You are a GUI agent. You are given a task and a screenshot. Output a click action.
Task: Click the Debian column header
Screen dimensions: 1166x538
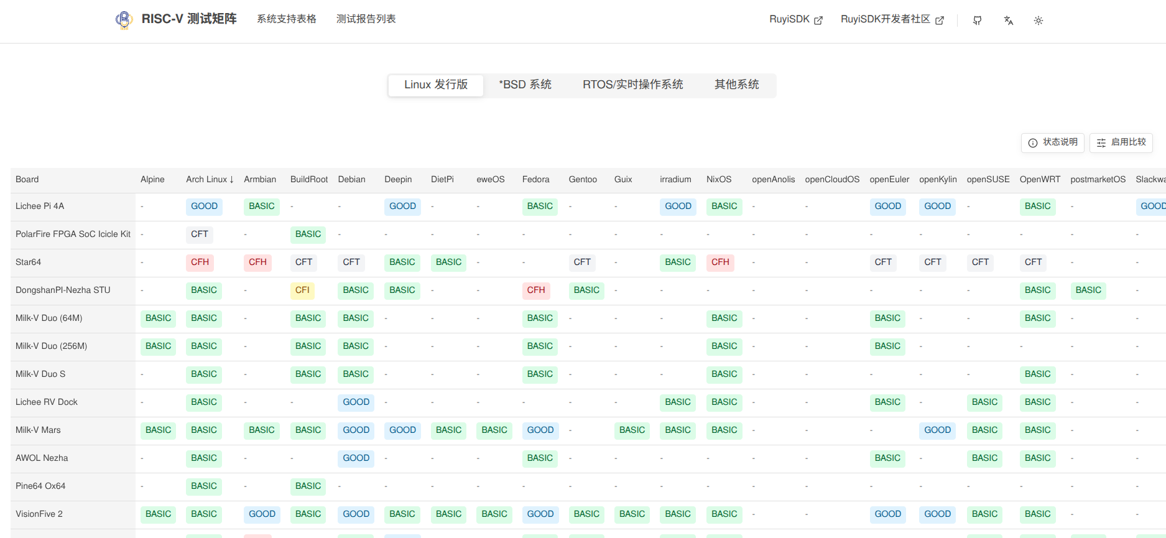click(352, 180)
